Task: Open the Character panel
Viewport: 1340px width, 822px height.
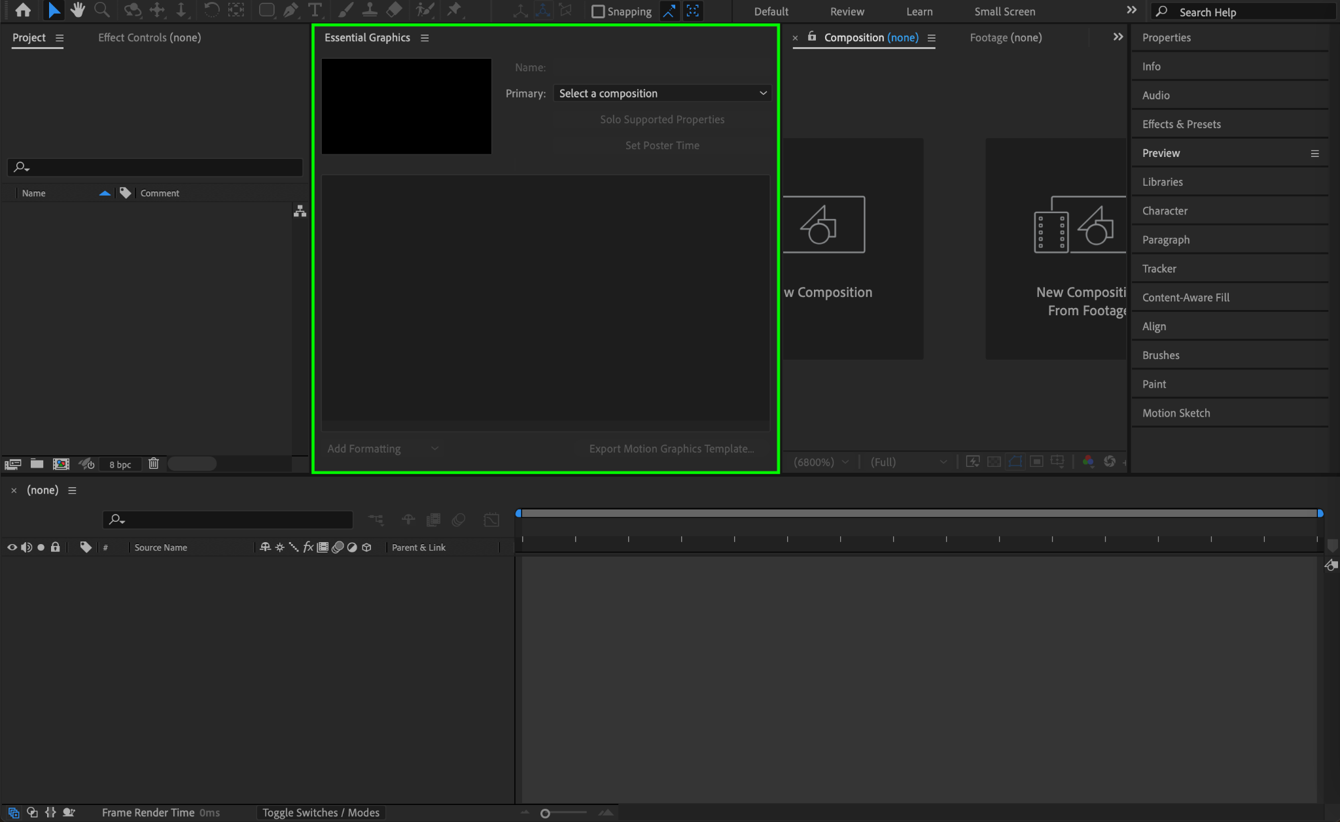Action: point(1165,211)
